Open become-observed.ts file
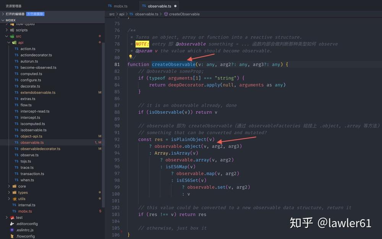 click(x=38, y=67)
